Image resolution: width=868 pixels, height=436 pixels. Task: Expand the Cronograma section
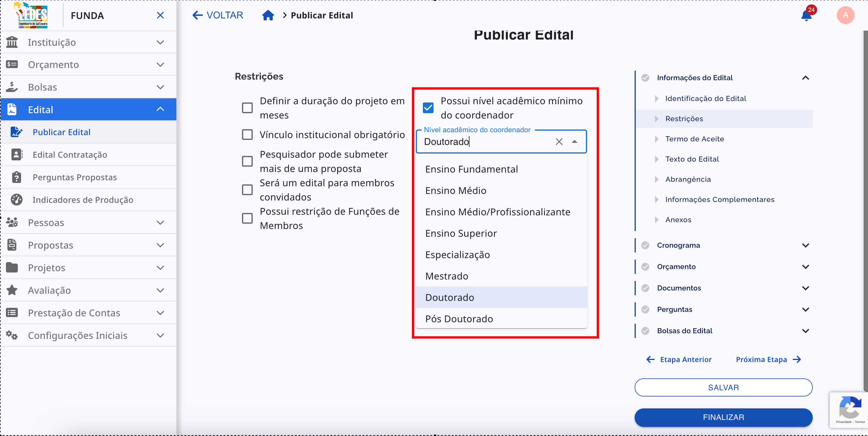(806, 245)
